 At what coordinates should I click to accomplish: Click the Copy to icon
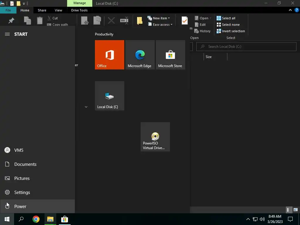[97, 20]
